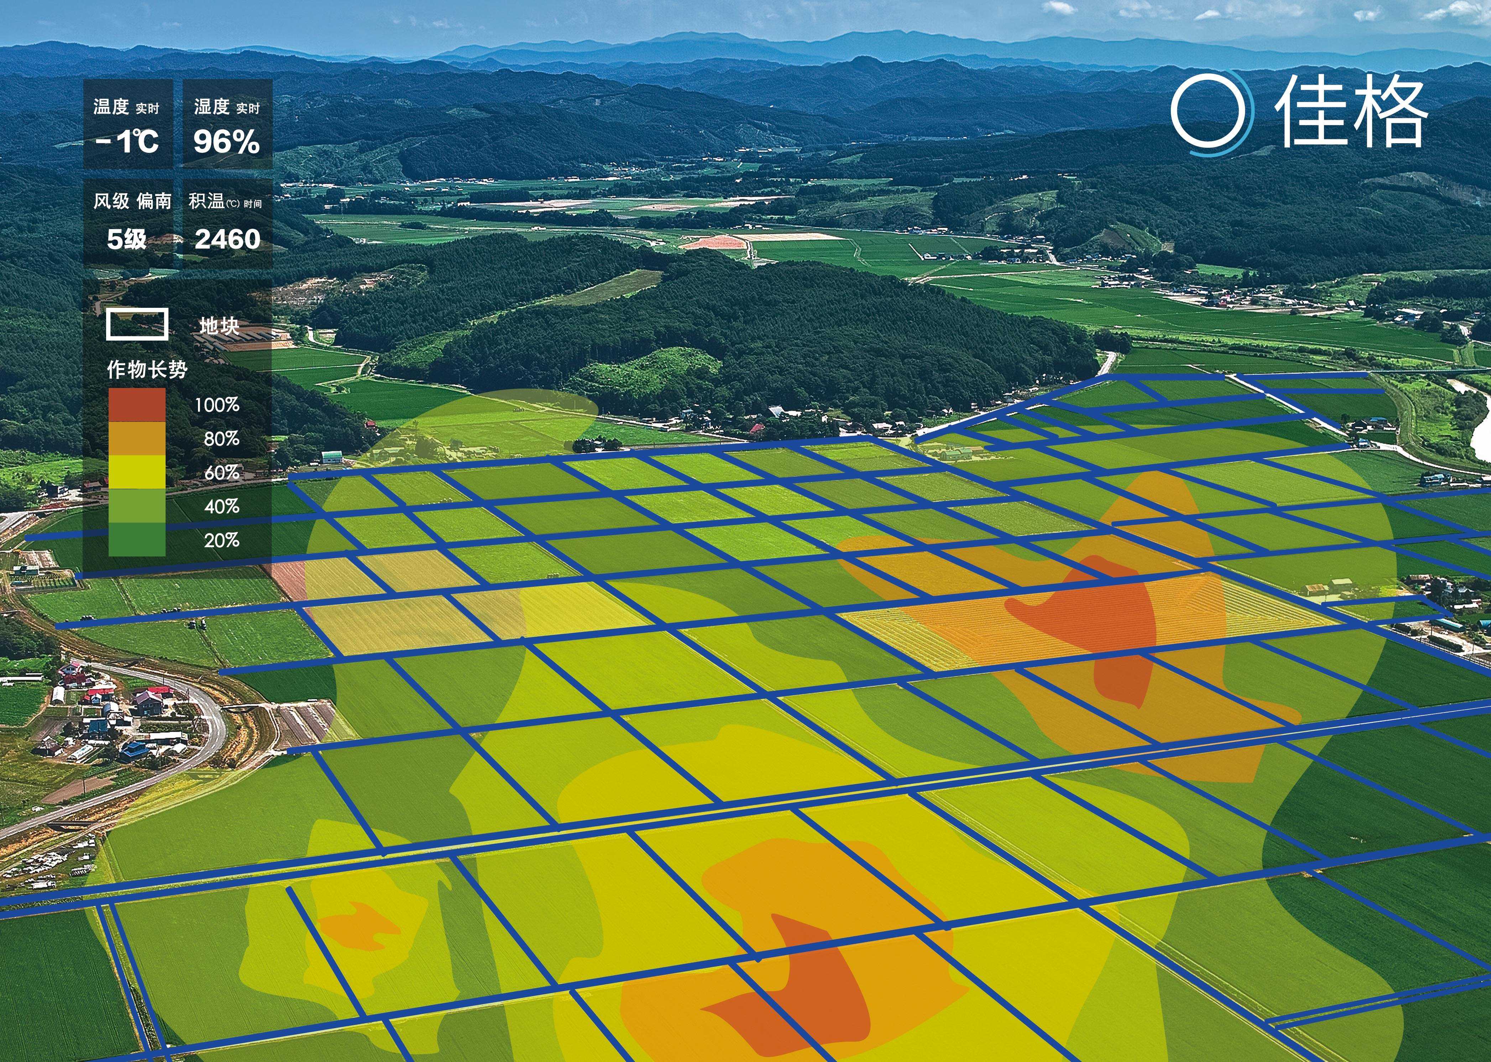Select the dark green 20% growth swatch
1491x1062 pixels.
(137, 539)
